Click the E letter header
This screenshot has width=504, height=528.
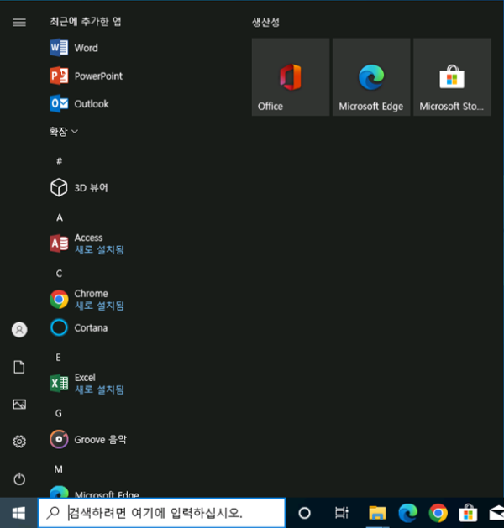coord(58,358)
